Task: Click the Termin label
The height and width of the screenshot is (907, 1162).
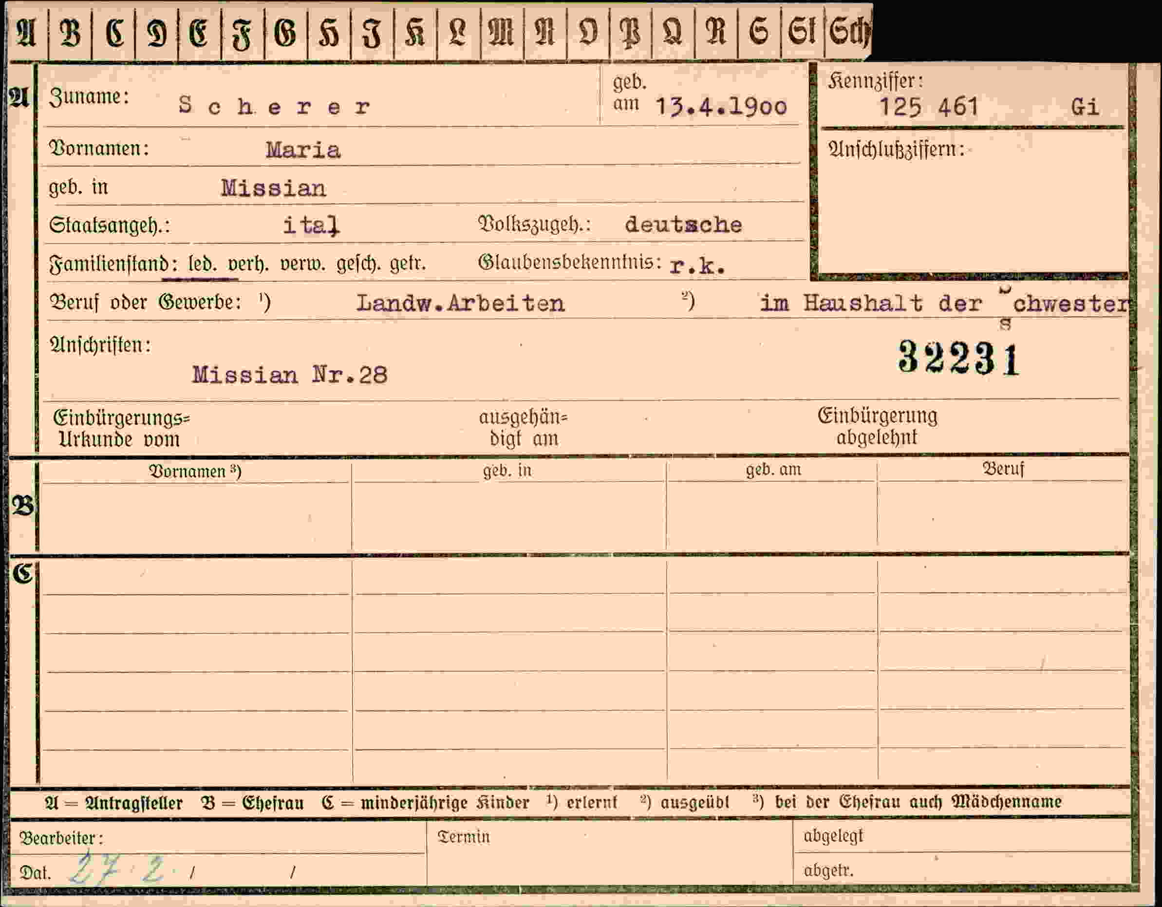Action: pyautogui.click(x=464, y=837)
